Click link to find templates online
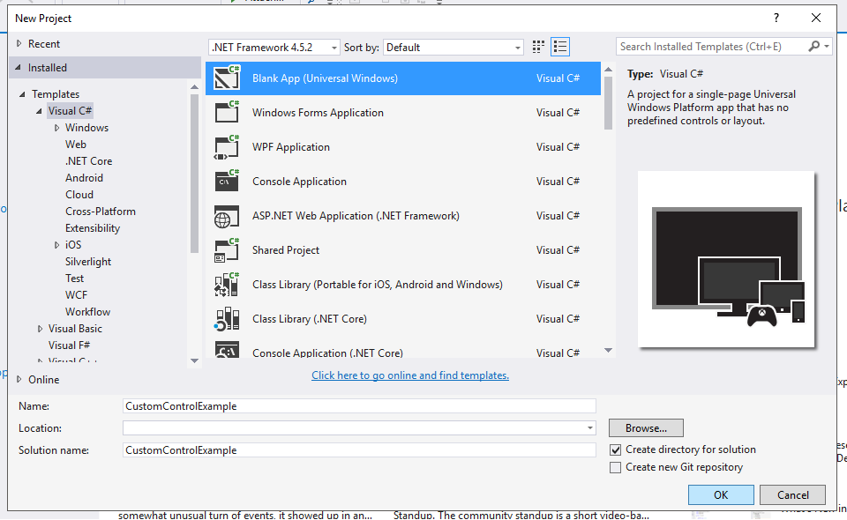Screen dimensions: 847x520 (410, 375)
